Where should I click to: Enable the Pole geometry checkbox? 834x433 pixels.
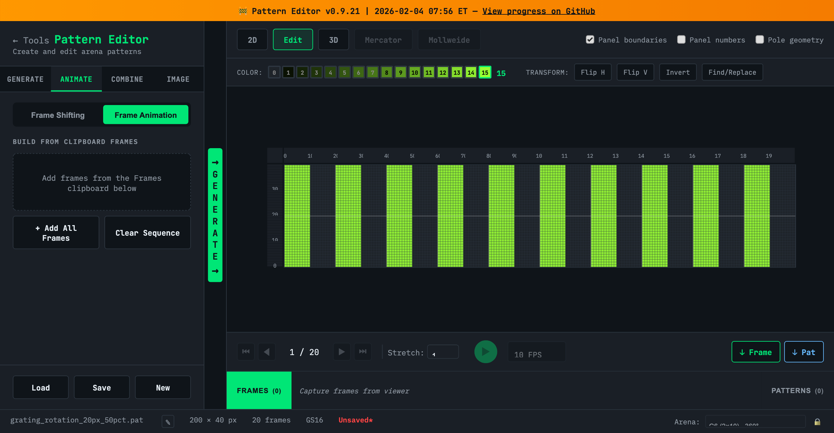[x=760, y=40]
